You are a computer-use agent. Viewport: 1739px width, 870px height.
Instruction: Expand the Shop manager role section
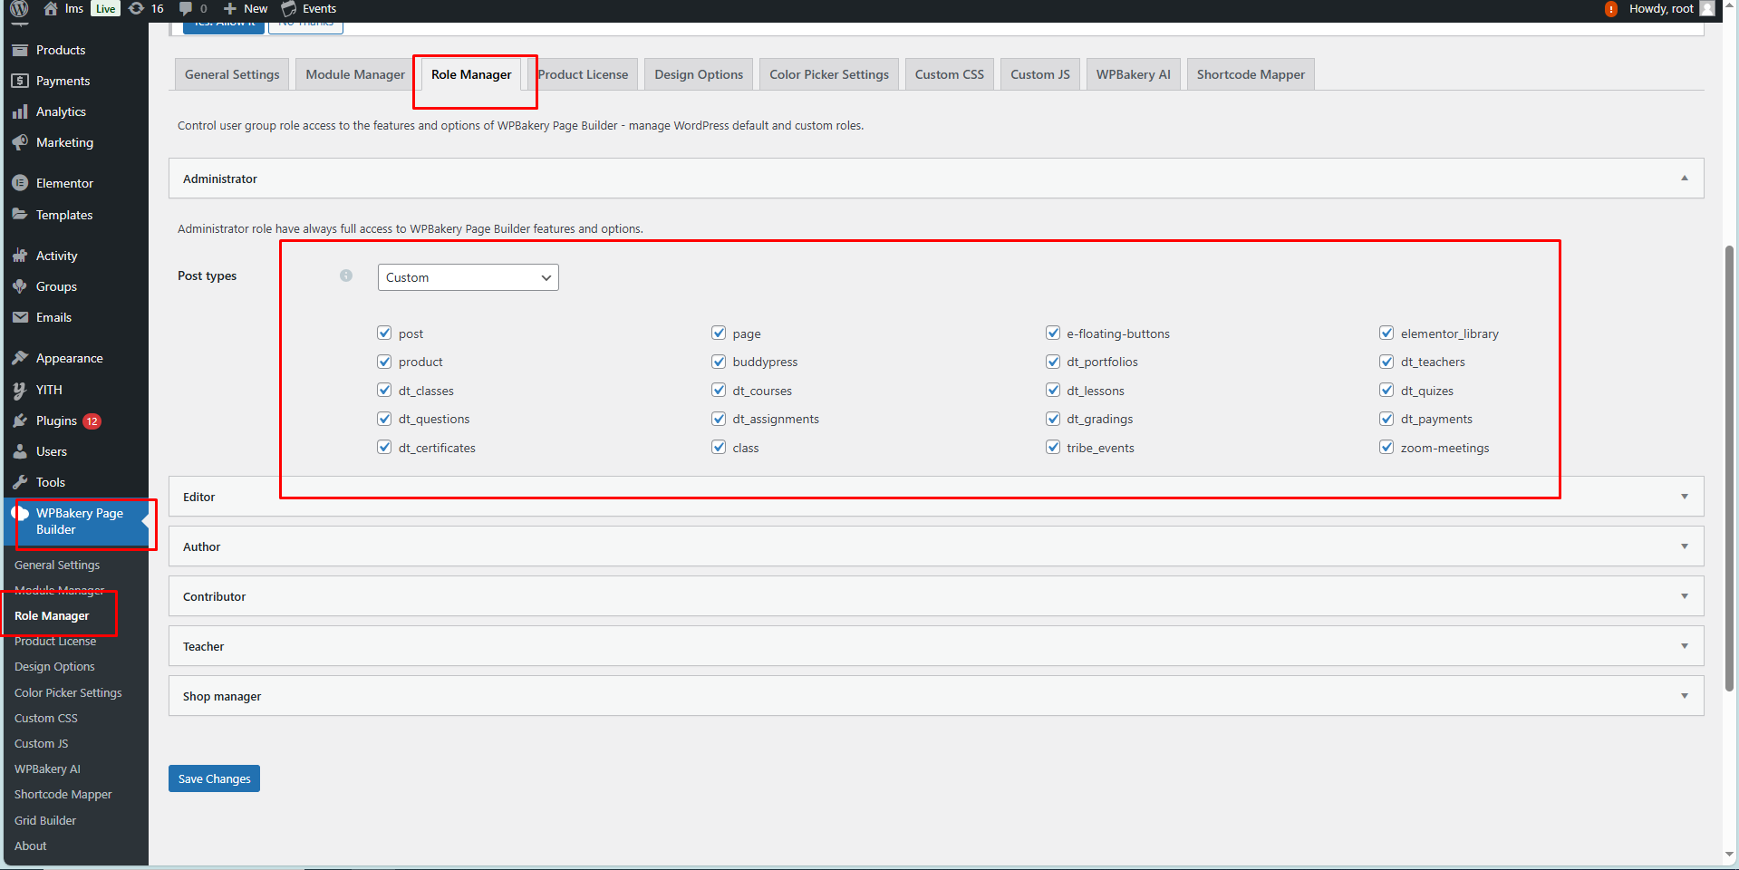coord(936,696)
